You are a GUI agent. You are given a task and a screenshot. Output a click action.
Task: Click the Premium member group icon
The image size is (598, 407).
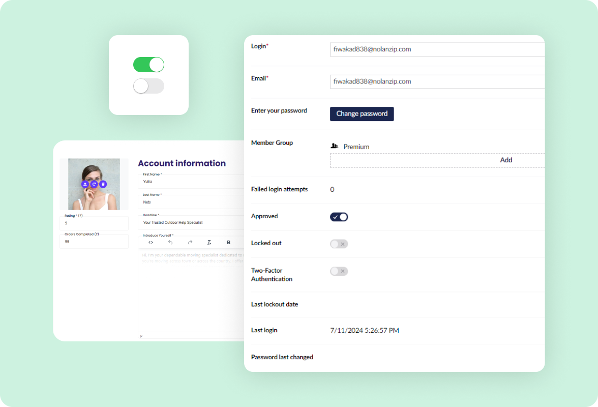pyautogui.click(x=334, y=146)
